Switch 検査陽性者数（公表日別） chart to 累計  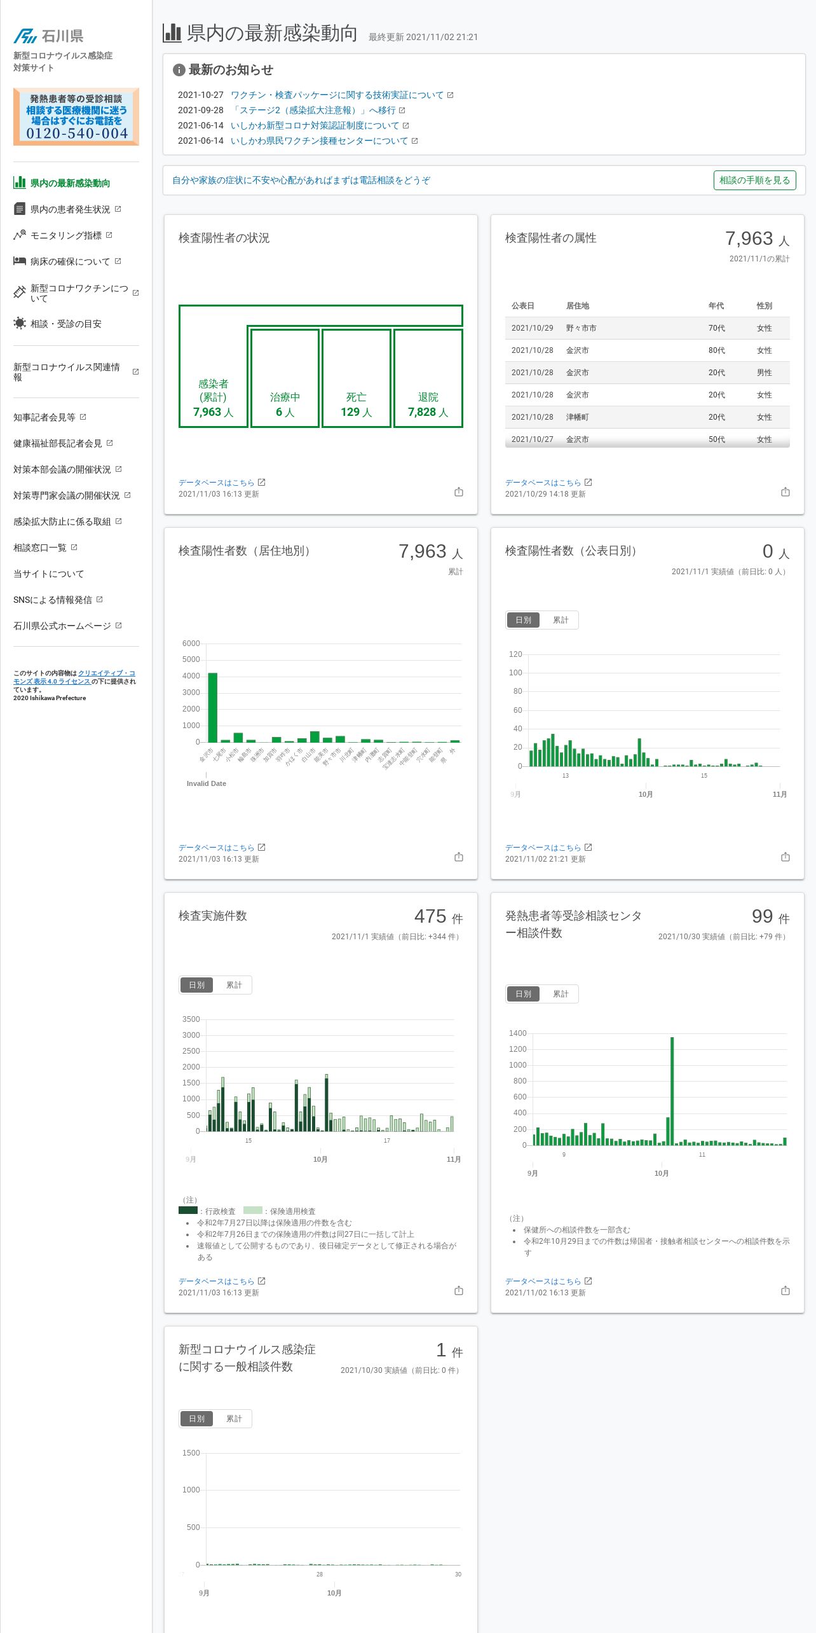(561, 620)
